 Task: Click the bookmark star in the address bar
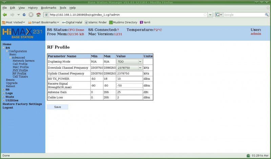(205, 15)
